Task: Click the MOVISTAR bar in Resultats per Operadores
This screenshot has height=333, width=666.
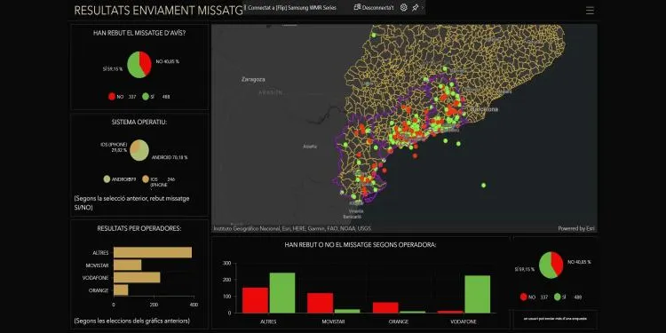Action: coord(127,265)
